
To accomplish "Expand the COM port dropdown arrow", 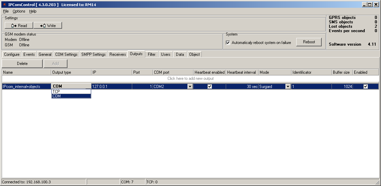I will [190, 87].
